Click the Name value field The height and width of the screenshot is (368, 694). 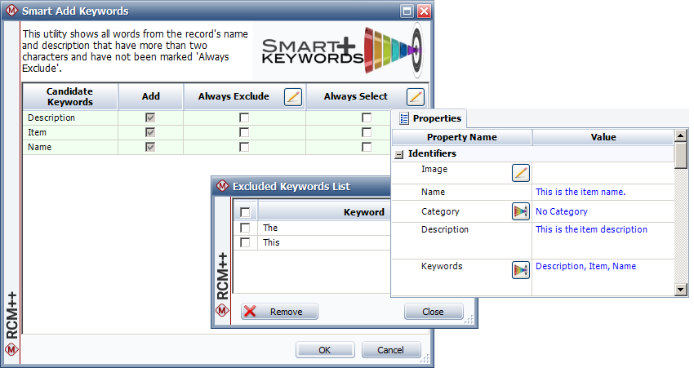(x=603, y=193)
